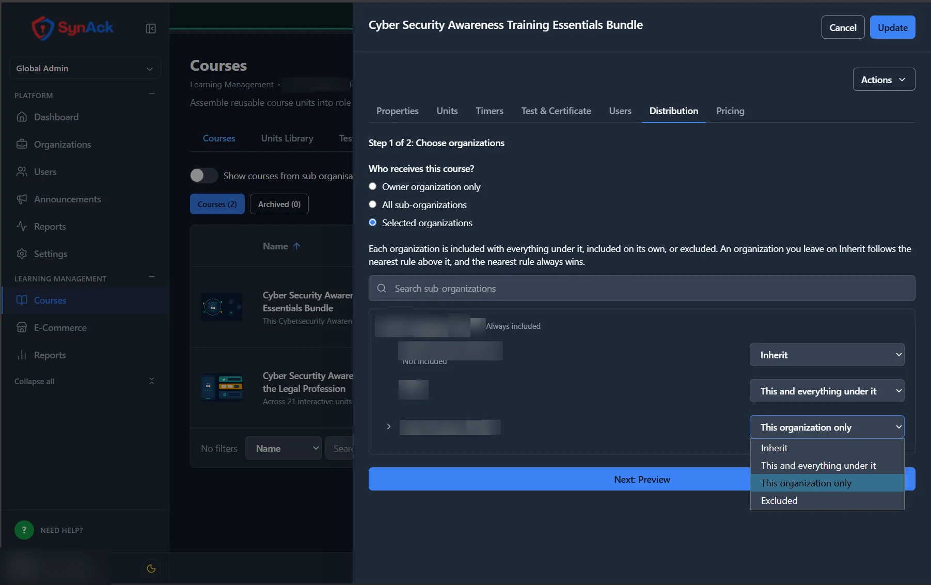
Task: Open the Inherit rule dropdown
Action: pos(827,355)
